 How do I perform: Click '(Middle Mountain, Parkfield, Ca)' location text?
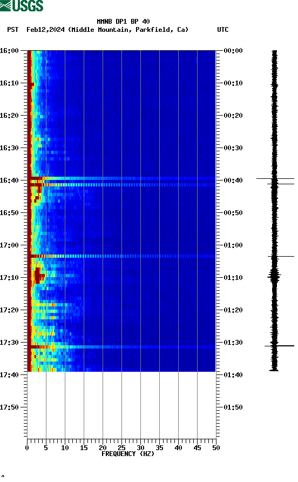pyautogui.click(x=128, y=30)
